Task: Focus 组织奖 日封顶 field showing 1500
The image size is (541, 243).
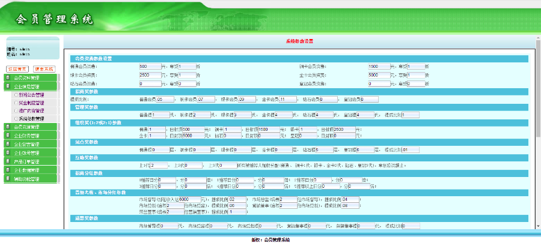Action: 269,130
